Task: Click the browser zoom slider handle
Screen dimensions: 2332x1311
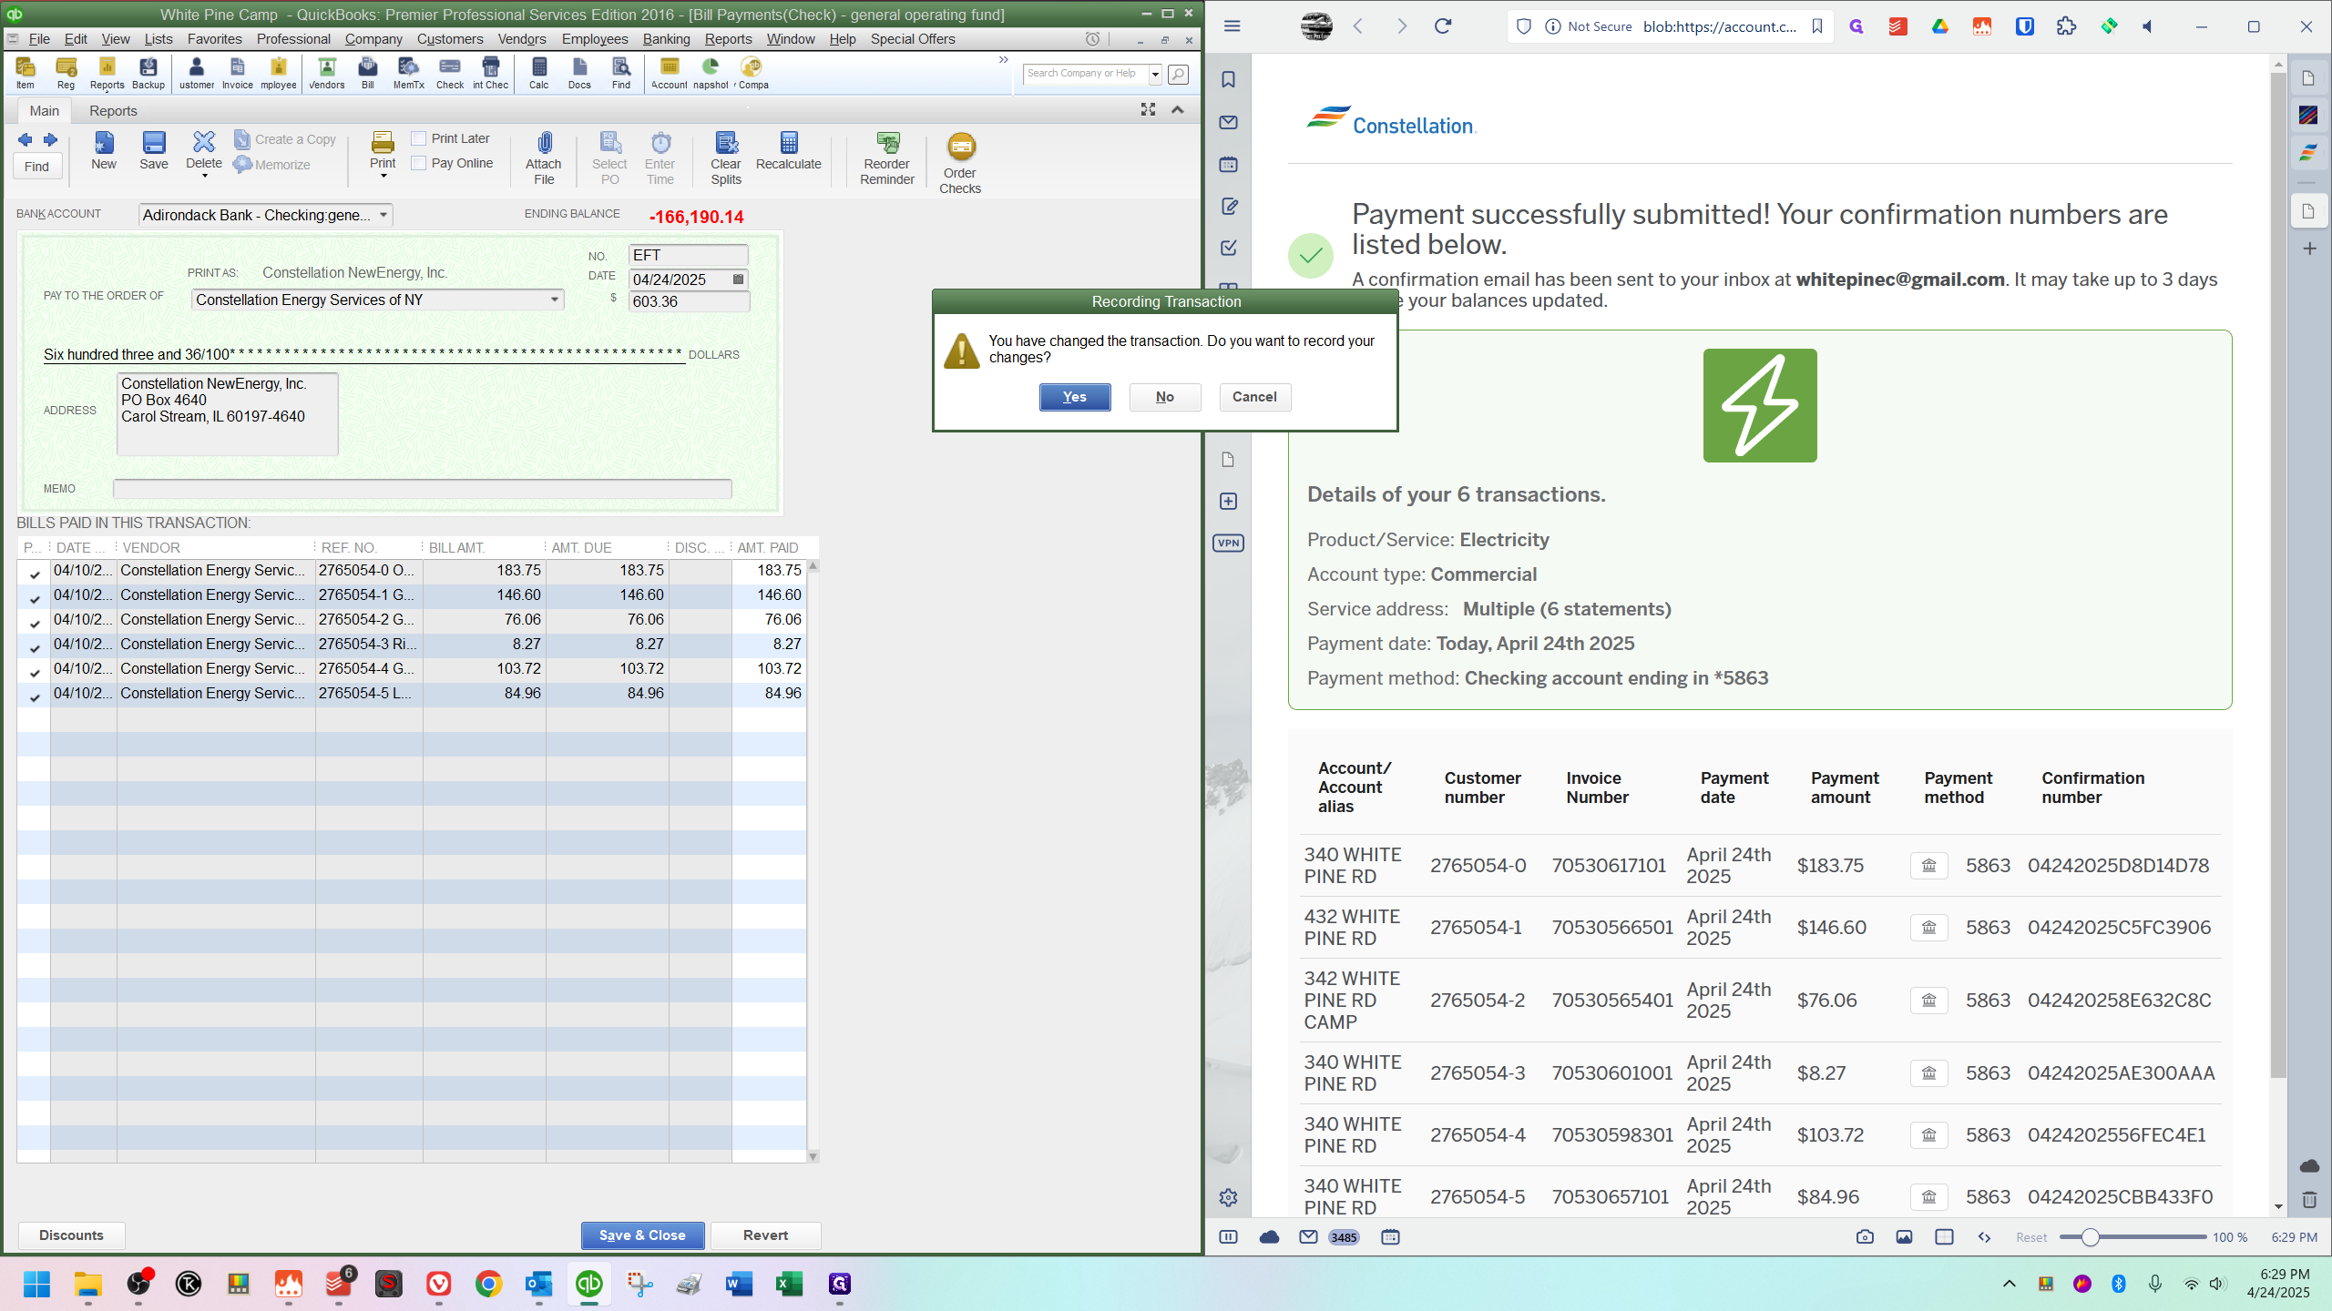Action: [2091, 1237]
